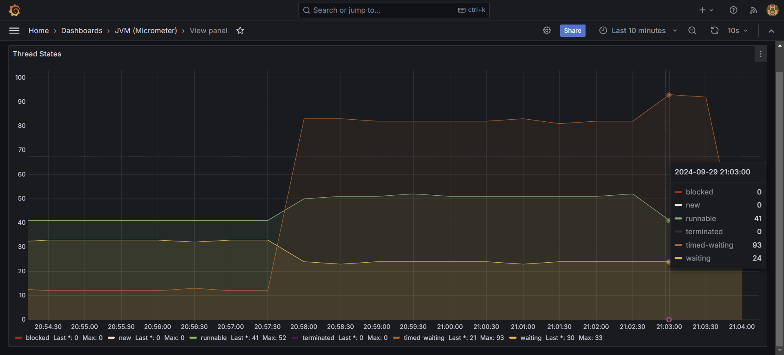This screenshot has height=355, width=784.
Task: Open the hamburger navigation menu
Action: (14, 31)
